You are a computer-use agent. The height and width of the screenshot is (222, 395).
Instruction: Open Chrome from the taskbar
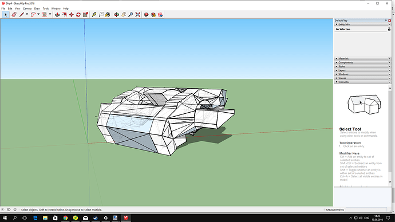65,218
